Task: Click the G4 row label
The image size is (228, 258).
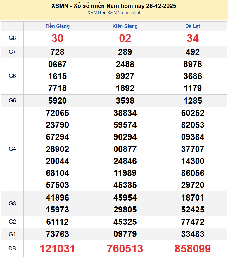Action: click(12, 149)
